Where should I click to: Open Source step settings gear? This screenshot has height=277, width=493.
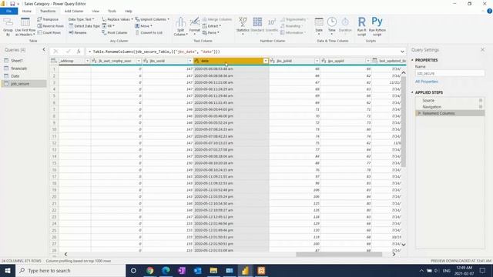[x=481, y=101]
